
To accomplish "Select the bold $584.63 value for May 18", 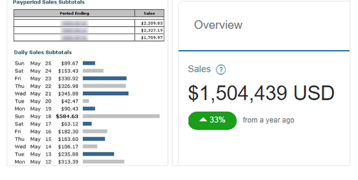I will (x=67, y=117).
